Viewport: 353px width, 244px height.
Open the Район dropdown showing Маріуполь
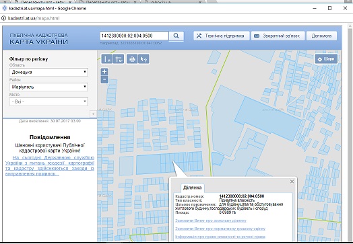[x=49, y=87]
